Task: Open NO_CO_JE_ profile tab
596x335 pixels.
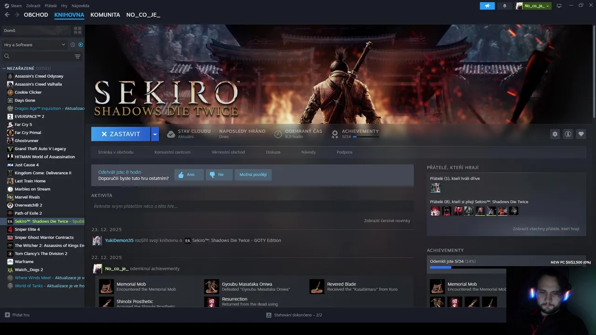Action: pos(143,15)
